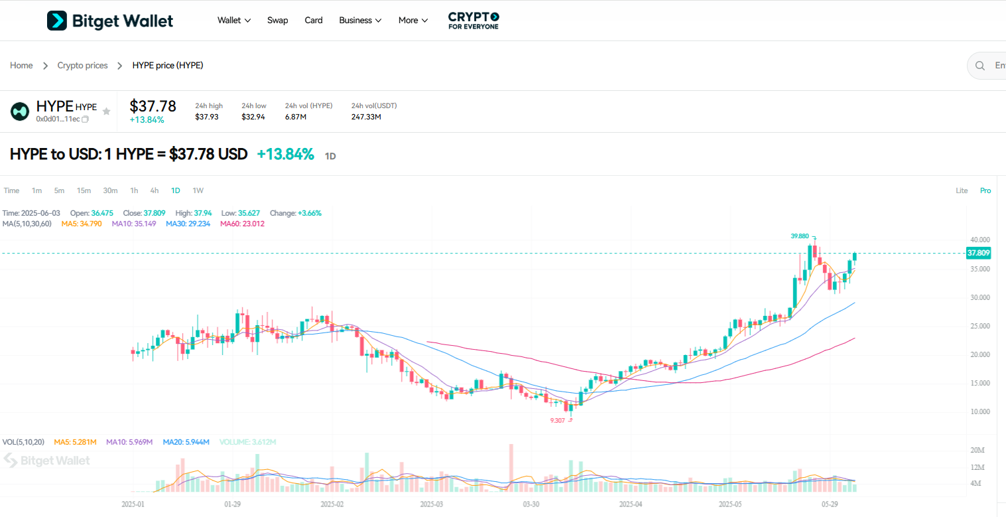Expand the More dropdown menu
This screenshot has width=1006, height=517.
pos(413,21)
